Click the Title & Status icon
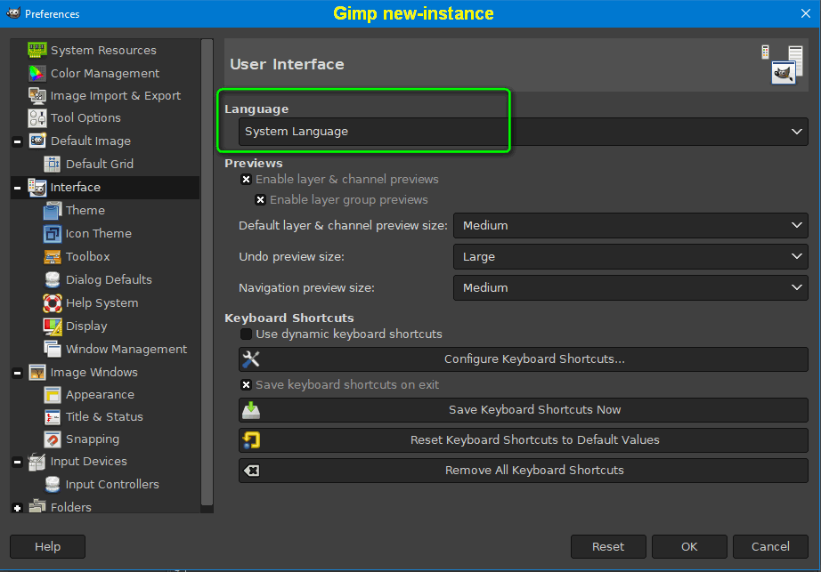Viewport: 821px width, 572px height. pyautogui.click(x=53, y=417)
